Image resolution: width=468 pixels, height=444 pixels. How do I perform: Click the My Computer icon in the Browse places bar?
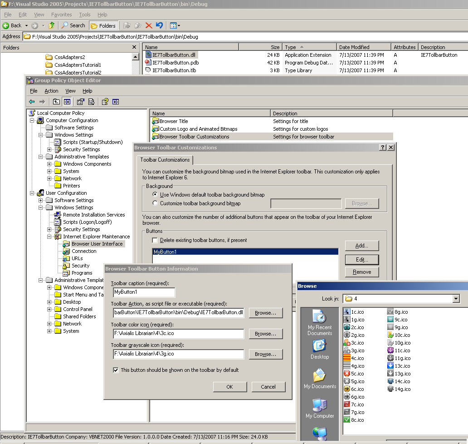320,405
